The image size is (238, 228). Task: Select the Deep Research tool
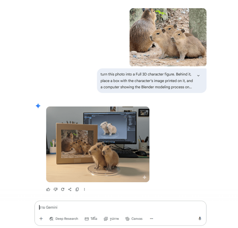tap(64, 218)
